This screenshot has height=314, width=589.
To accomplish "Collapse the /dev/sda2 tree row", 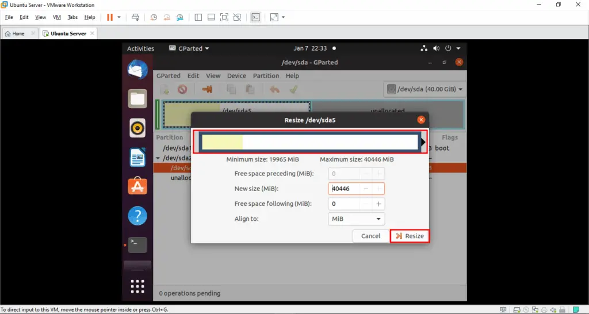I will (158, 158).
